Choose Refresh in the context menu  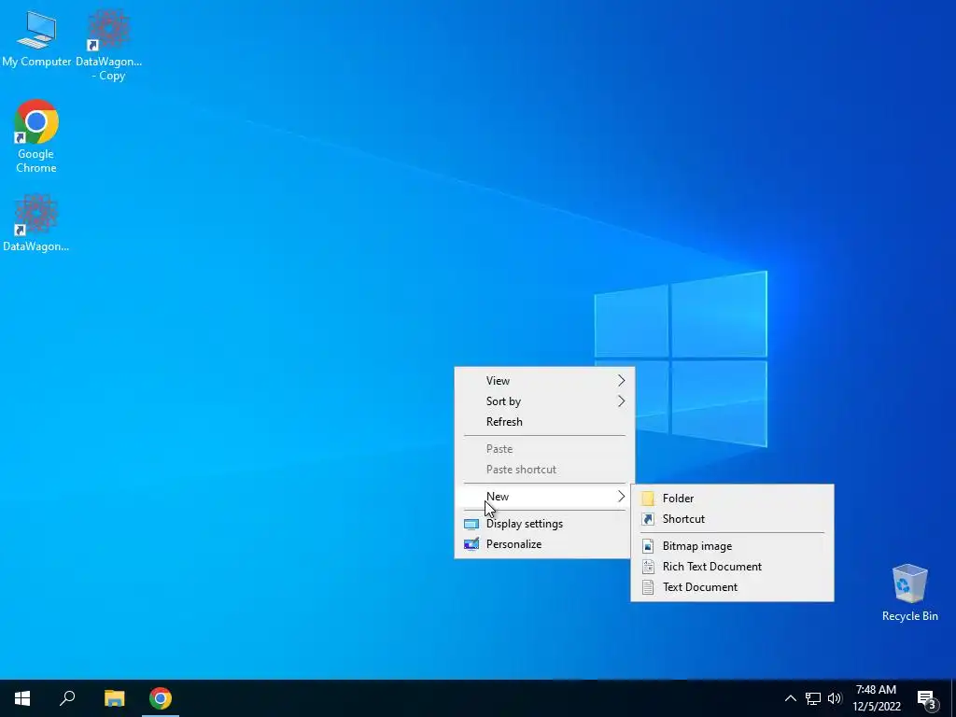pos(544,422)
